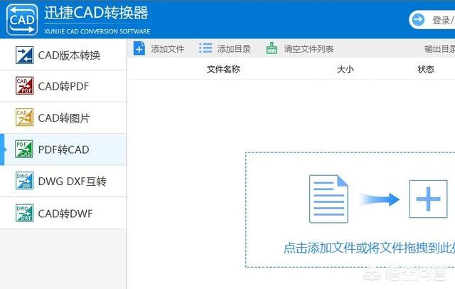
Task: Open the CAD版本转换 icon in sidebar
Action: pos(24,55)
